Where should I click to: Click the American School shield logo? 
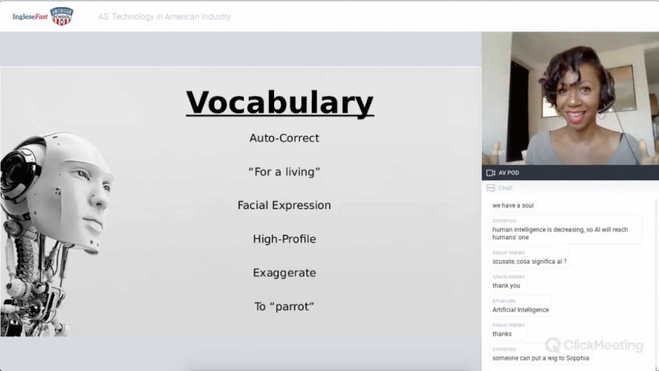[62, 16]
